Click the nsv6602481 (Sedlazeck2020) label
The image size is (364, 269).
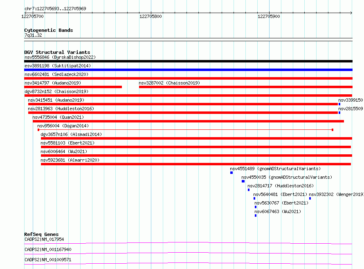[x=56, y=74]
